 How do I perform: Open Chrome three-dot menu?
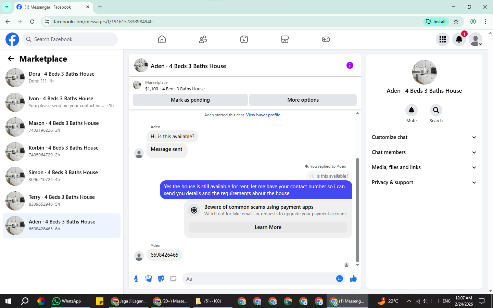(x=485, y=22)
